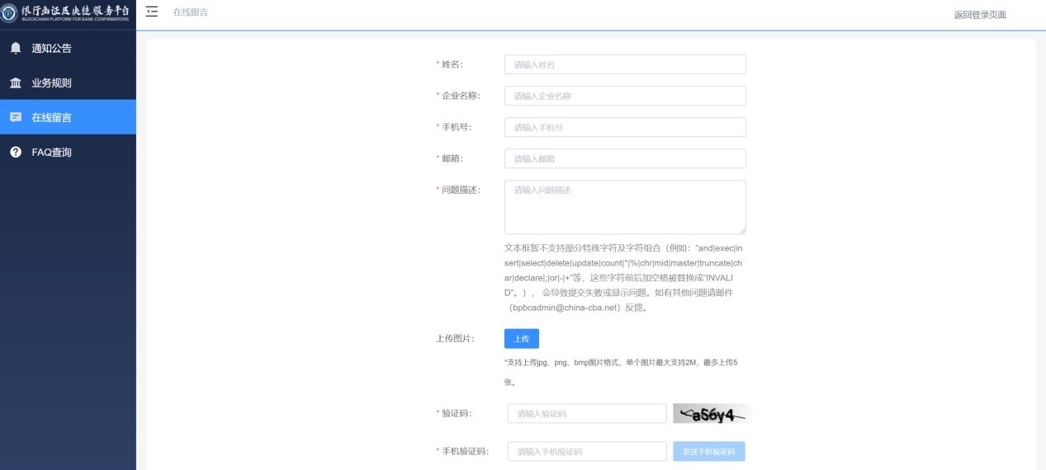The image size is (1046, 470).
Task: Select the FAQ查询 menu item
Action: [x=51, y=153]
